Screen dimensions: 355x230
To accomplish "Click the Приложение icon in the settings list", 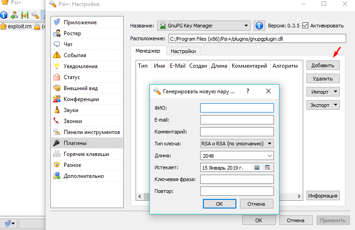I will 57,22.
